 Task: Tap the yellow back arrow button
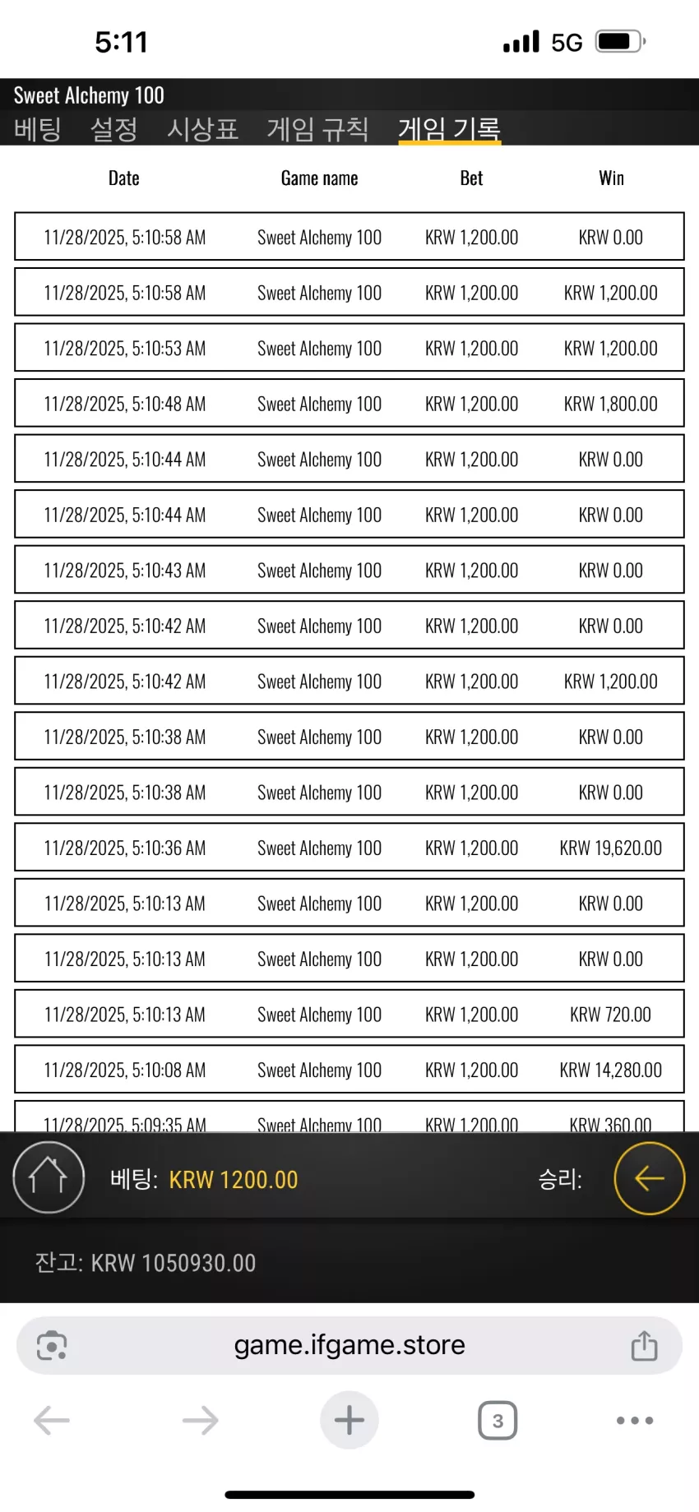coord(650,1178)
